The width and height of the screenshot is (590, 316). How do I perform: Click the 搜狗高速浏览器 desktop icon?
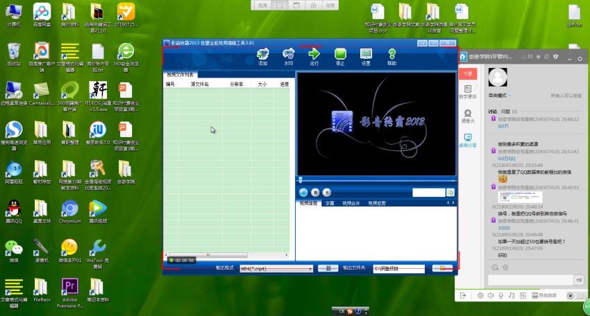click(14, 136)
